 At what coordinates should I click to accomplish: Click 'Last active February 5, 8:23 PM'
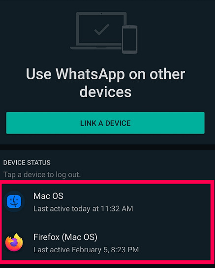86,250
